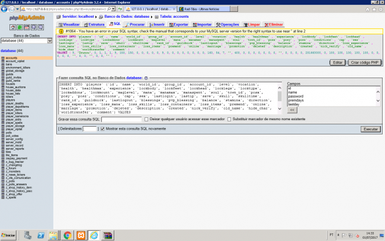Image resolution: width=385 pixels, height=241 pixels.
Task: Click the address bar search icon
Action: 109,9
